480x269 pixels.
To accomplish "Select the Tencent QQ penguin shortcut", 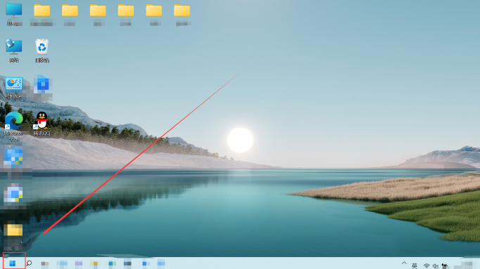I will coord(42,124).
